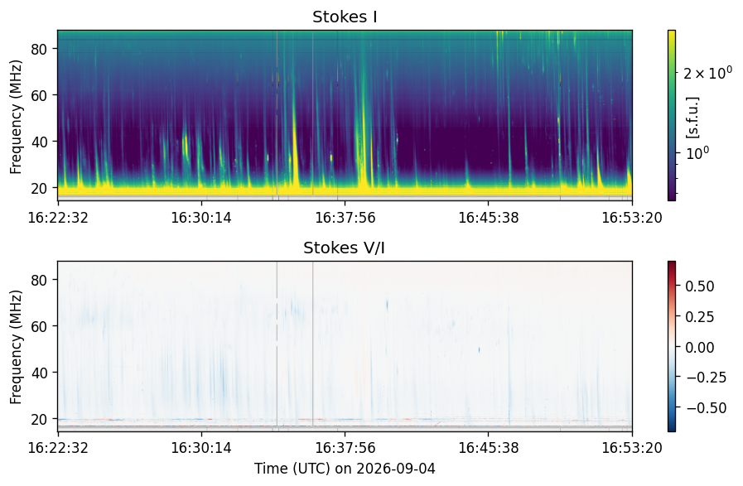This screenshot has width=743, height=486.
Task: Click the 16:45:38 tick on top plot
Action: pos(489,218)
